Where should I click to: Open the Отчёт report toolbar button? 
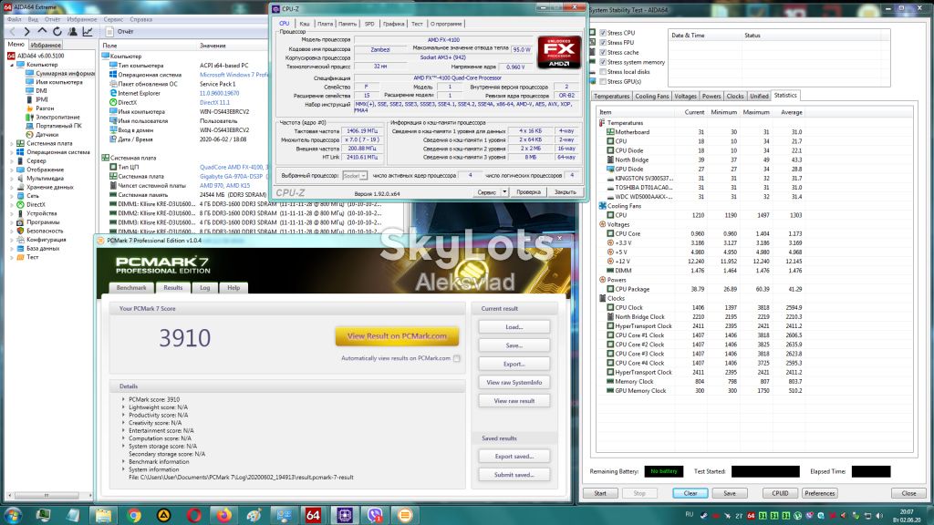119,32
